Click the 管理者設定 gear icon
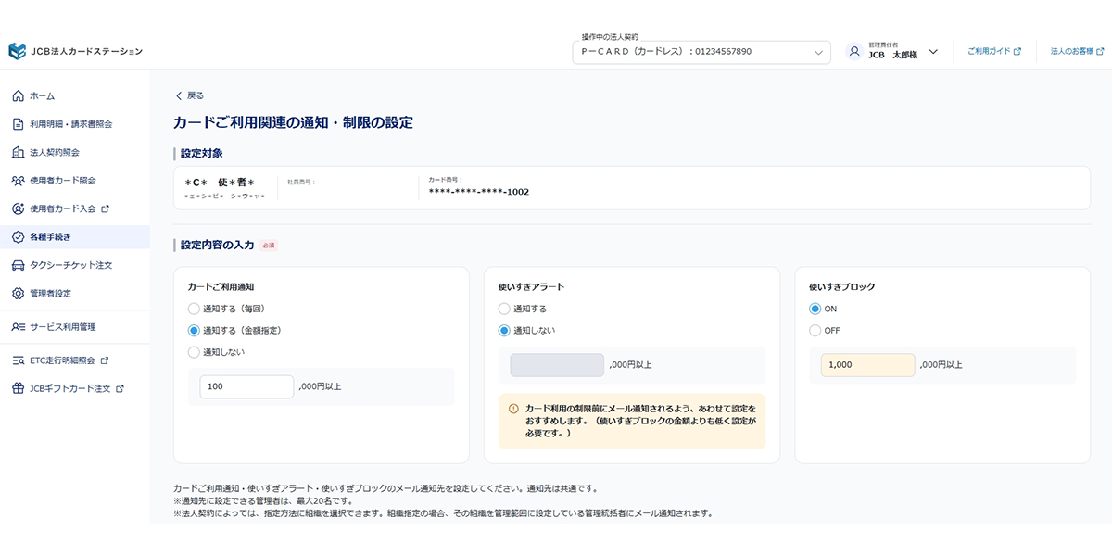Viewport: 1112px width, 556px height. tap(18, 294)
